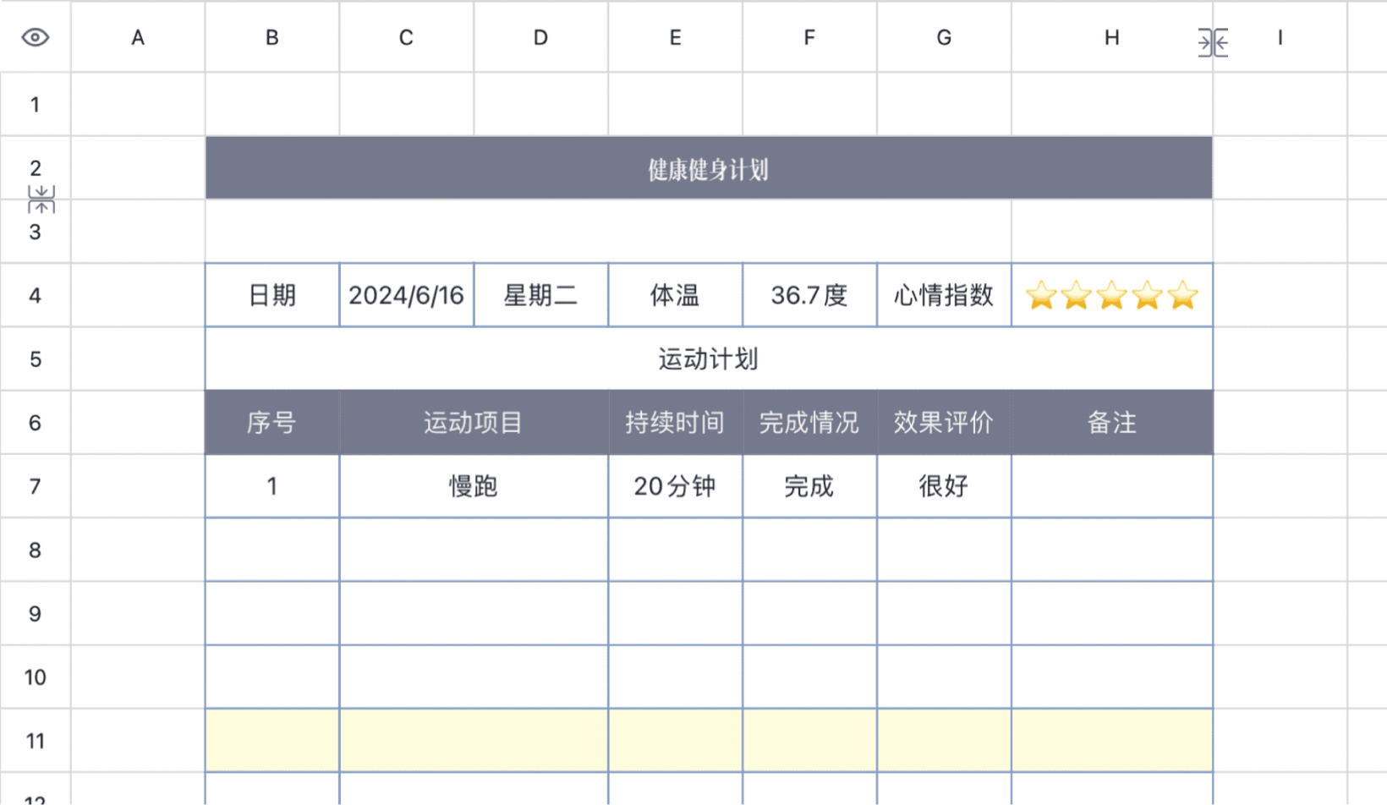Select column B header

[x=272, y=37]
